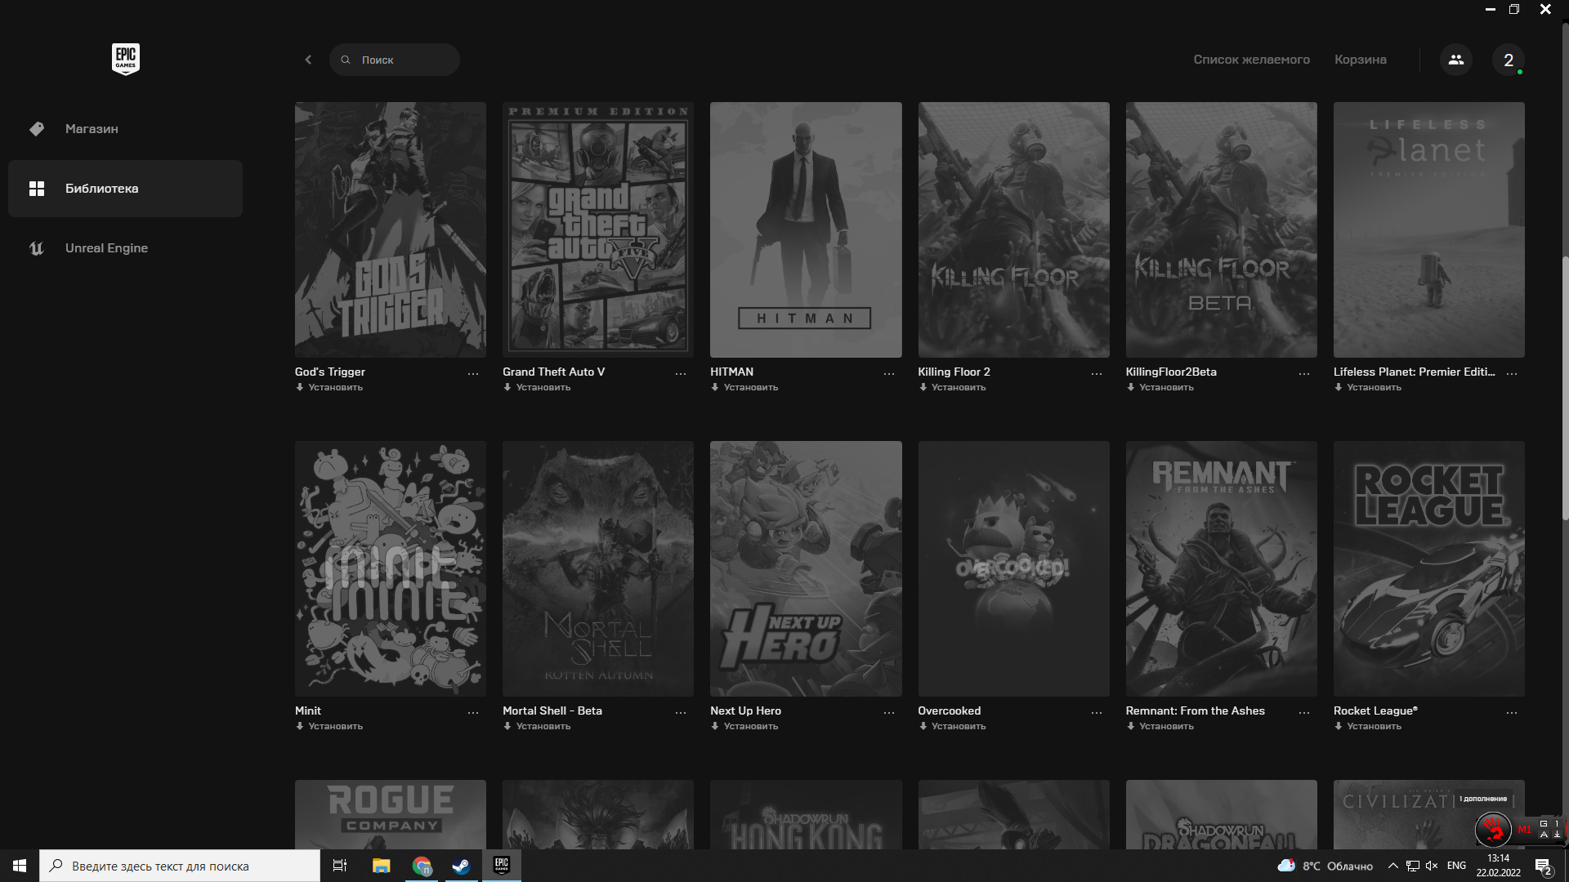Viewport: 1569px width, 882px height.
Task: Open HITMAN cover art
Action: pos(806,229)
